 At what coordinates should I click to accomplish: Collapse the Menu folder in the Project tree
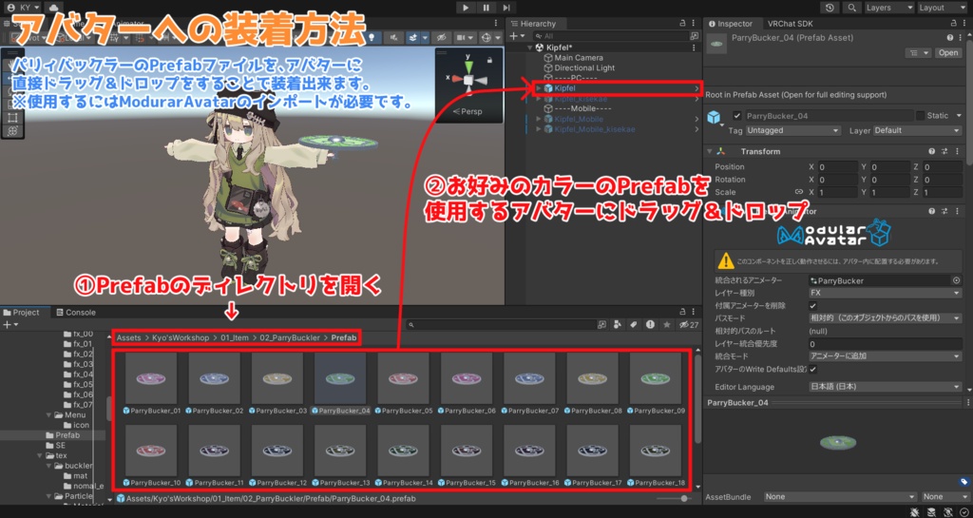[x=49, y=415]
